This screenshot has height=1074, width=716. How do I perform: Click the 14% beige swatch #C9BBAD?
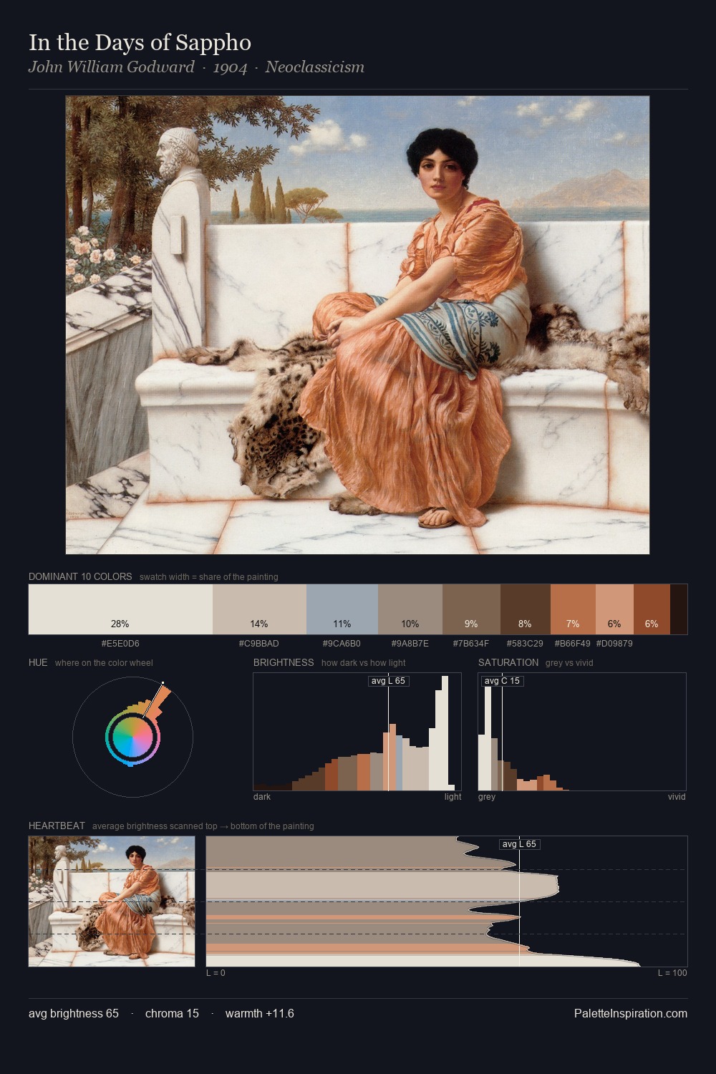[x=259, y=609]
